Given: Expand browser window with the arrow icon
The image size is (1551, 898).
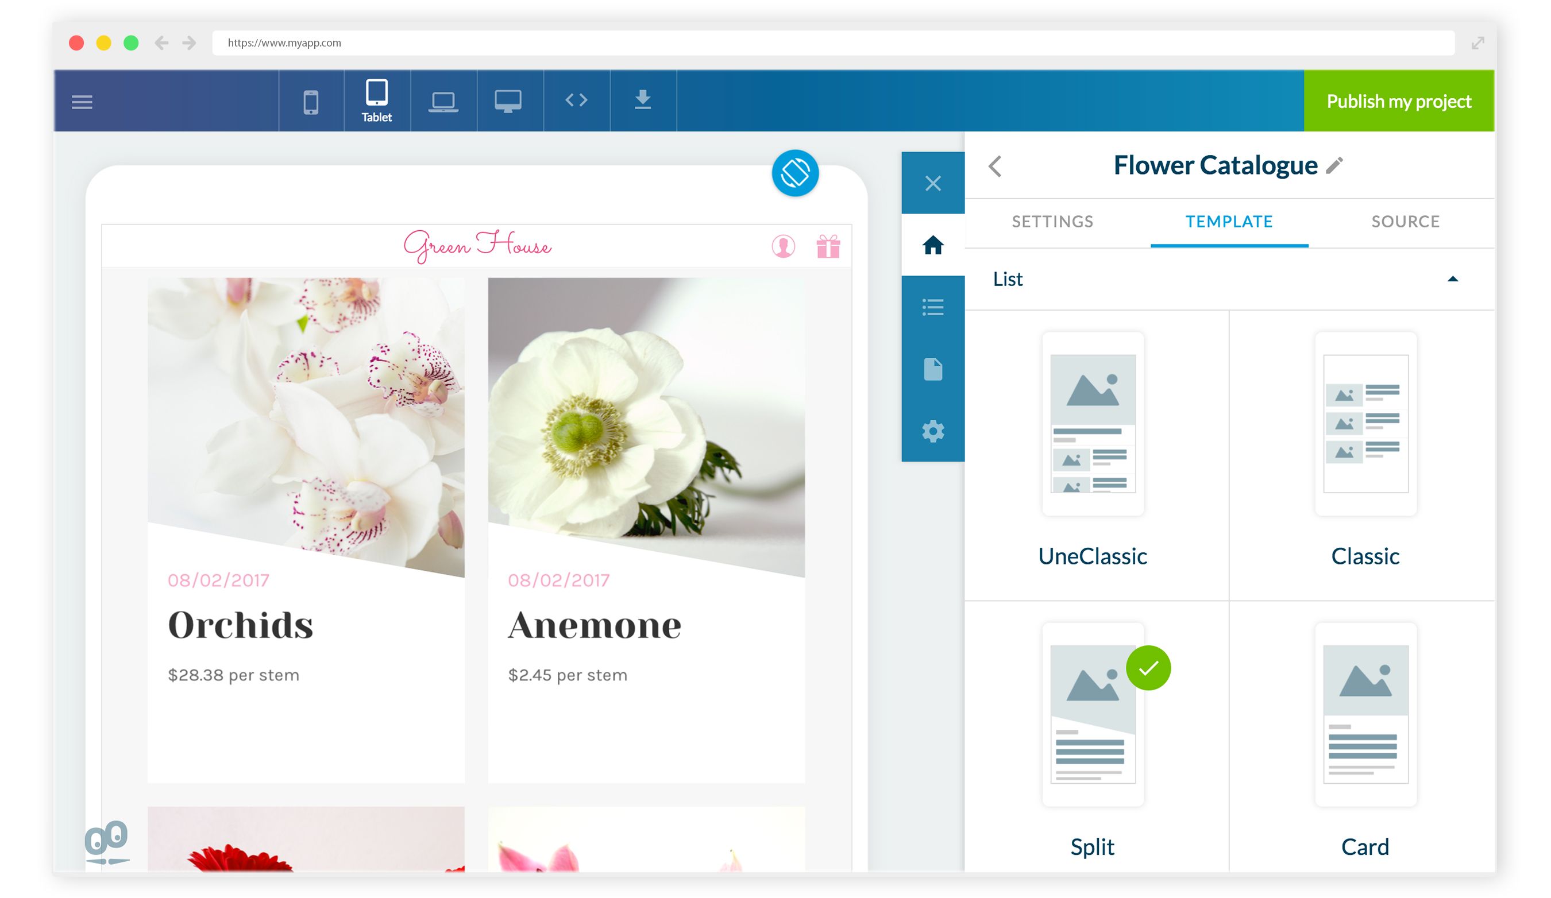Looking at the screenshot, I should 1477,43.
